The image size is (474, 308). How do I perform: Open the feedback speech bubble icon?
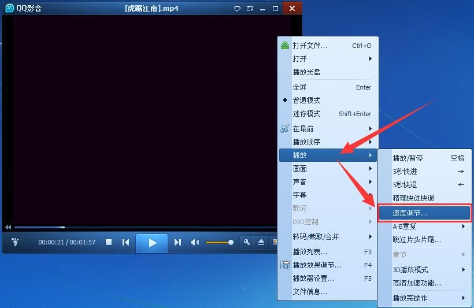(238, 9)
